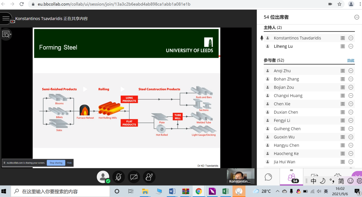The height and width of the screenshot is (197, 362).
Task: Click the content viewer zoom icon
Action: click(6, 34)
